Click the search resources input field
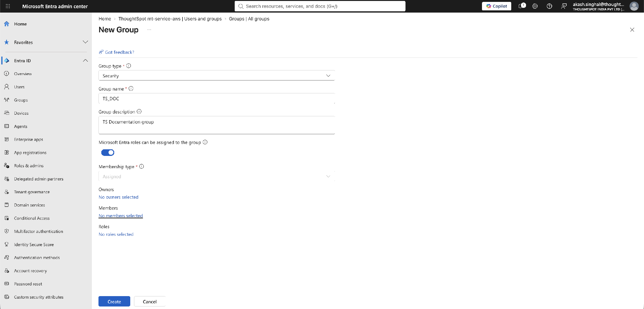644x309 pixels. (320, 6)
